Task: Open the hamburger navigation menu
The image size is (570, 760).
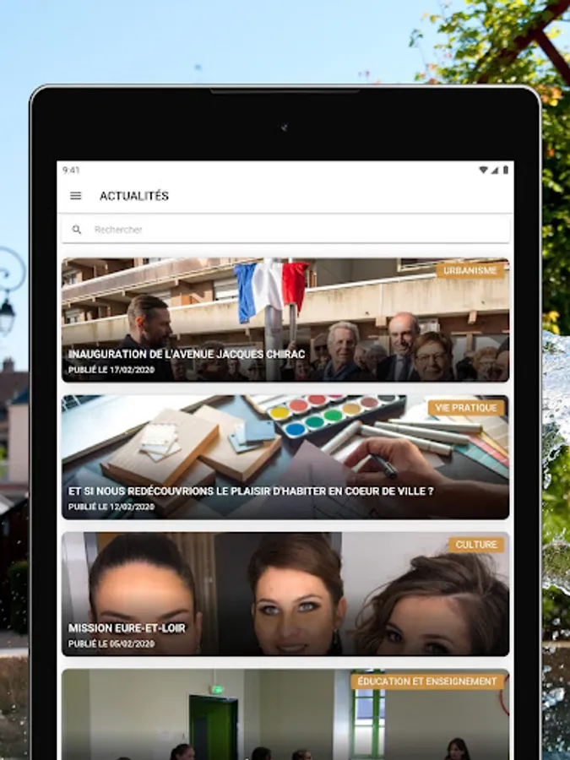Action: point(76,196)
